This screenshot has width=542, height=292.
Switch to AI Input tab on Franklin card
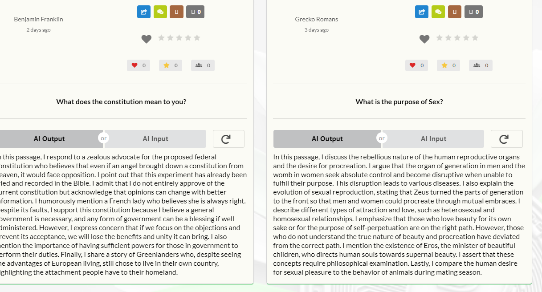[x=155, y=139]
